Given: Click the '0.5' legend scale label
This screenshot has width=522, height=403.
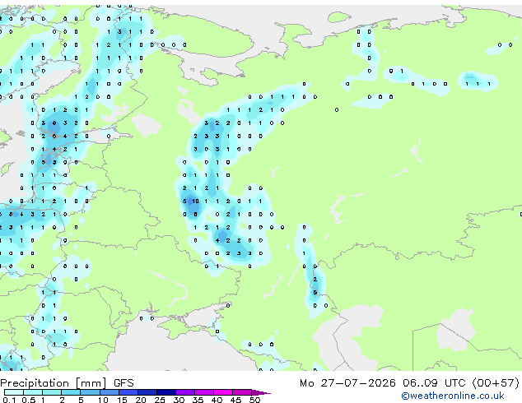Looking at the screenshot, I should point(29,400).
